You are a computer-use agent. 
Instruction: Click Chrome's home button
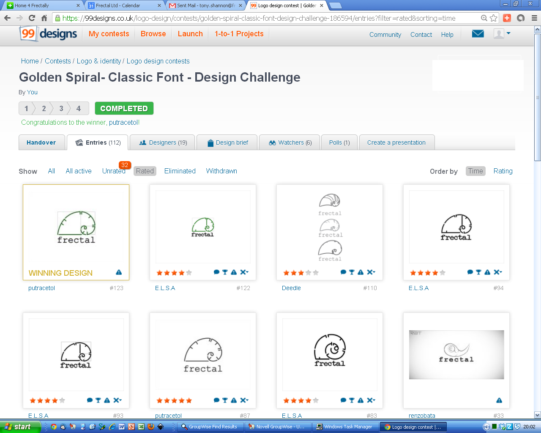coord(44,18)
